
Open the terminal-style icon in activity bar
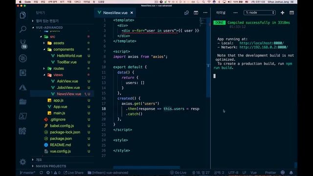click(x=23, y=116)
